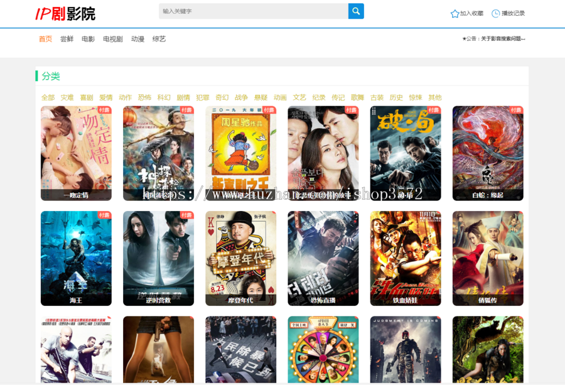Open the 新喜剧之王 movie poster

point(240,153)
